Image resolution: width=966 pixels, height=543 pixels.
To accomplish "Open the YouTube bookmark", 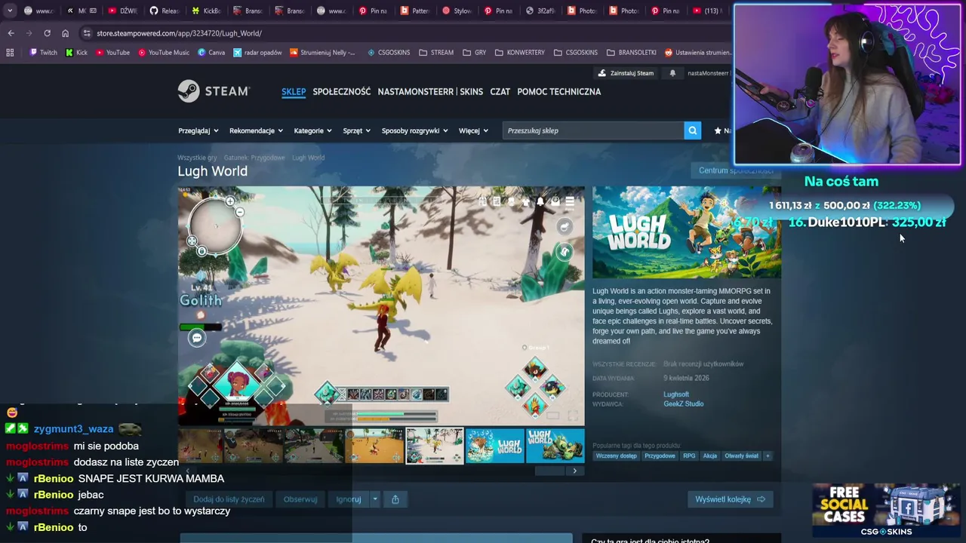I will 112,53.
